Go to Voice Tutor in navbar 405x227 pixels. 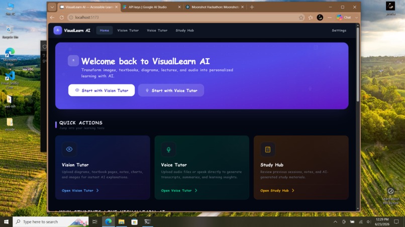pos(157,31)
